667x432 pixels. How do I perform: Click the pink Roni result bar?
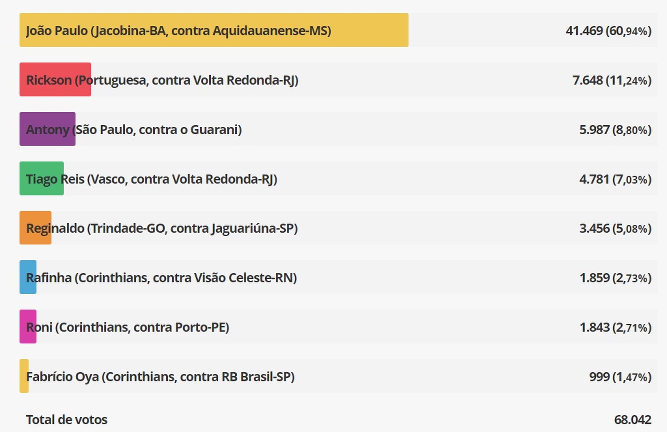point(28,326)
